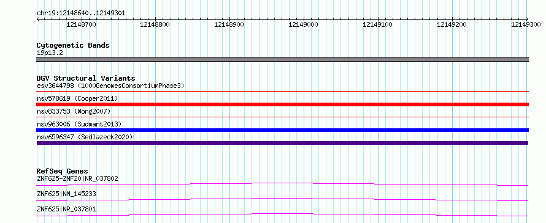This screenshot has width=546, height=223.
Task: Select the DGV Structural Variants track title
Action: [86, 78]
